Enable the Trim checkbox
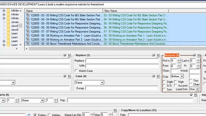The image size is (206, 116). (x=191, y=80)
